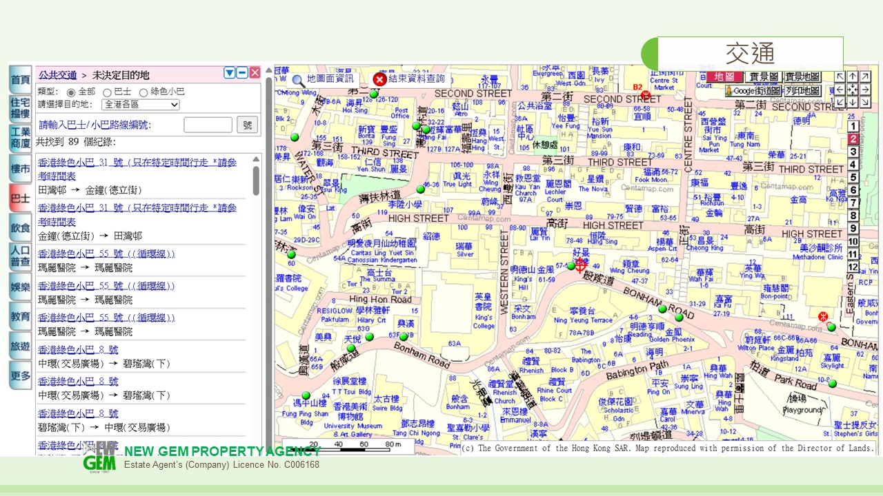Select the 巴士 type radio button
This screenshot has width=883, height=496.
pyautogui.click(x=107, y=92)
